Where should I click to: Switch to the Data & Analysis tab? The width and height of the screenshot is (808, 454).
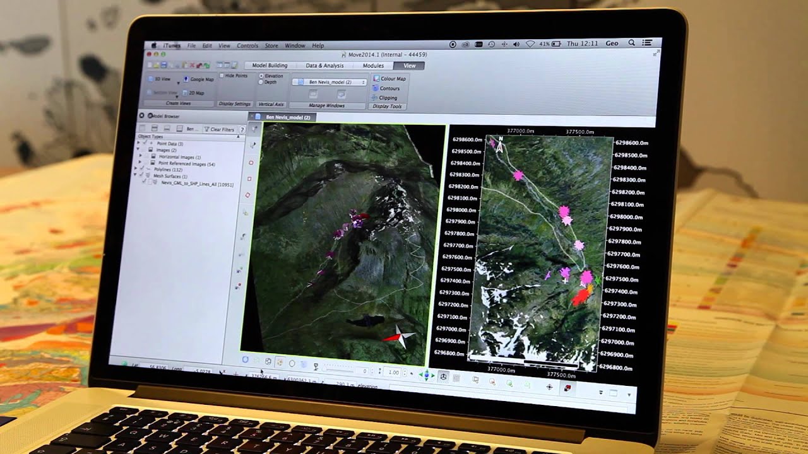[x=324, y=66]
